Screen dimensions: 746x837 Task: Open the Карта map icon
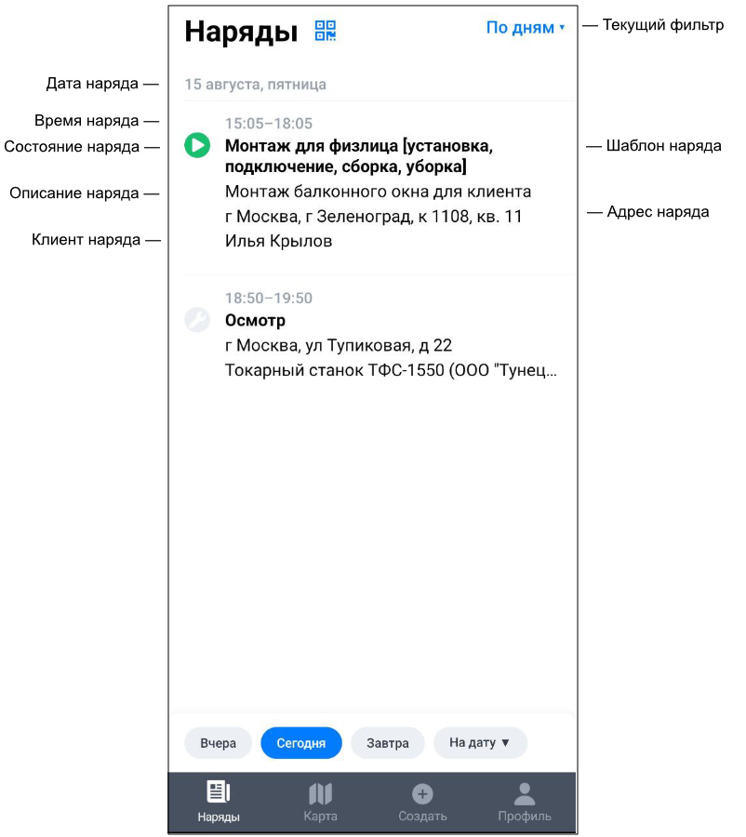[320, 793]
